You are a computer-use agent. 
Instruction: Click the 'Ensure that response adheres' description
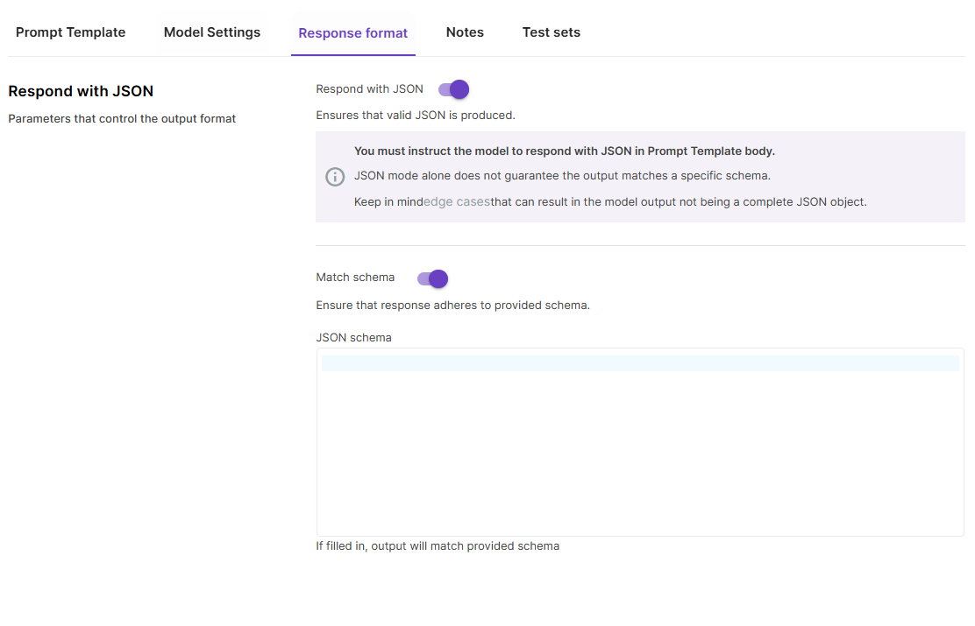pyautogui.click(x=452, y=306)
